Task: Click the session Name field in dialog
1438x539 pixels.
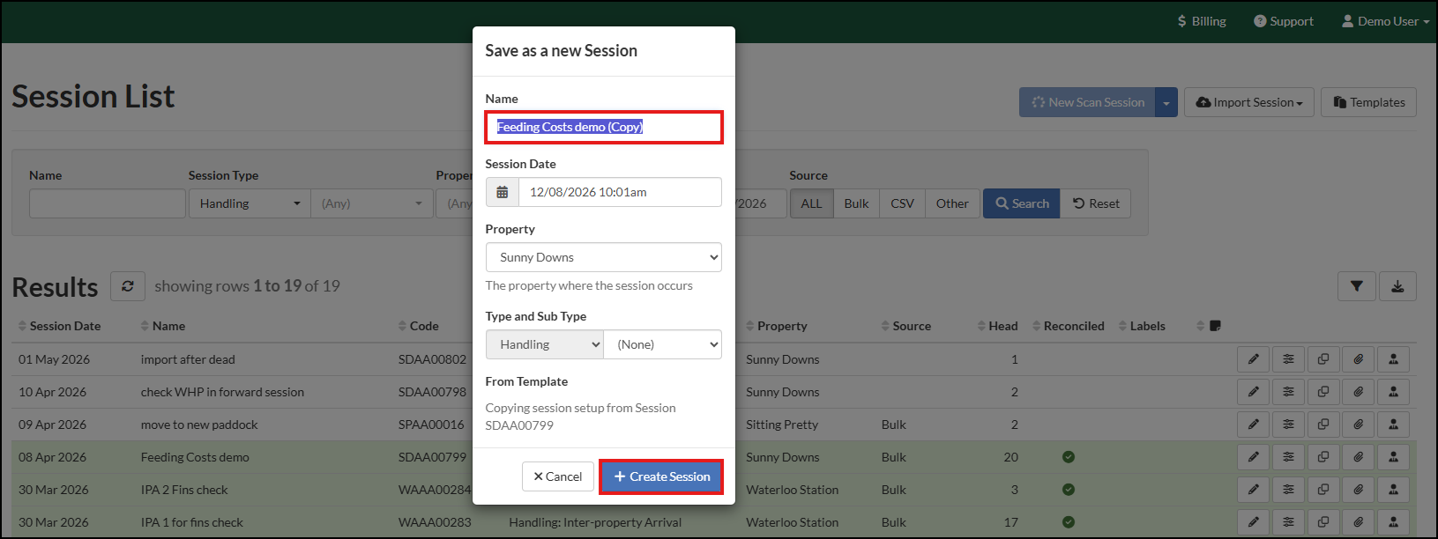Action: tap(604, 127)
